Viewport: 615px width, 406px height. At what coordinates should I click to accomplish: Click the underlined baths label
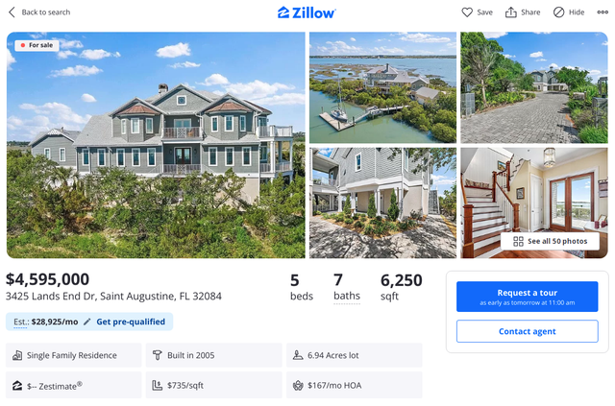346,297
